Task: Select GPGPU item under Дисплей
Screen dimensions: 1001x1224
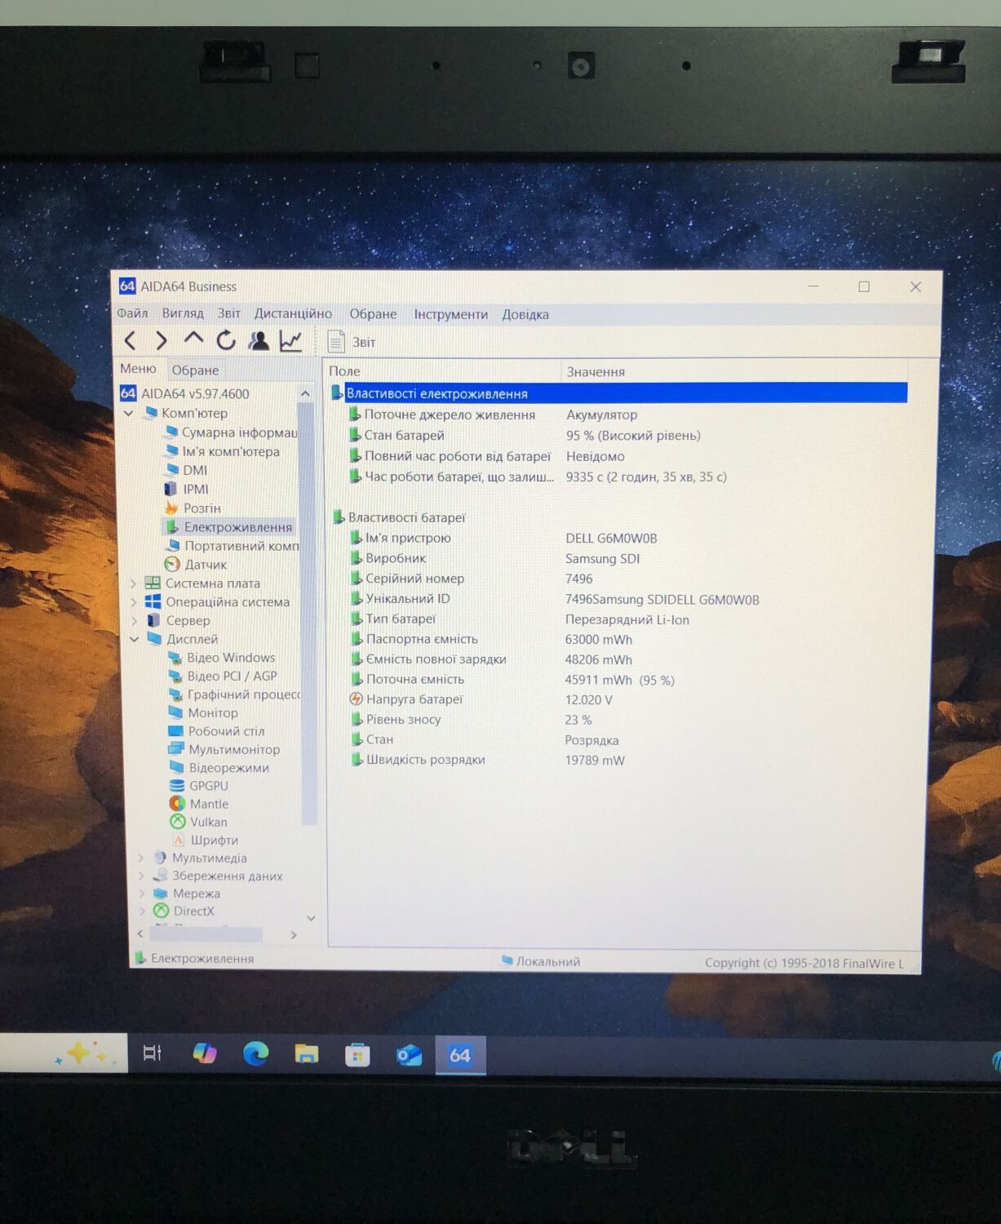Action: (208, 786)
